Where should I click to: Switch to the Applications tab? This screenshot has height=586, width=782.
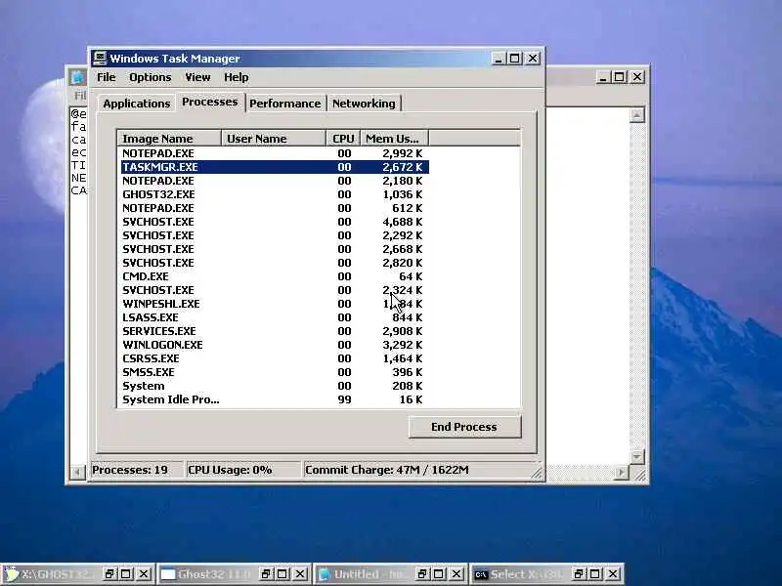point(137,104)
